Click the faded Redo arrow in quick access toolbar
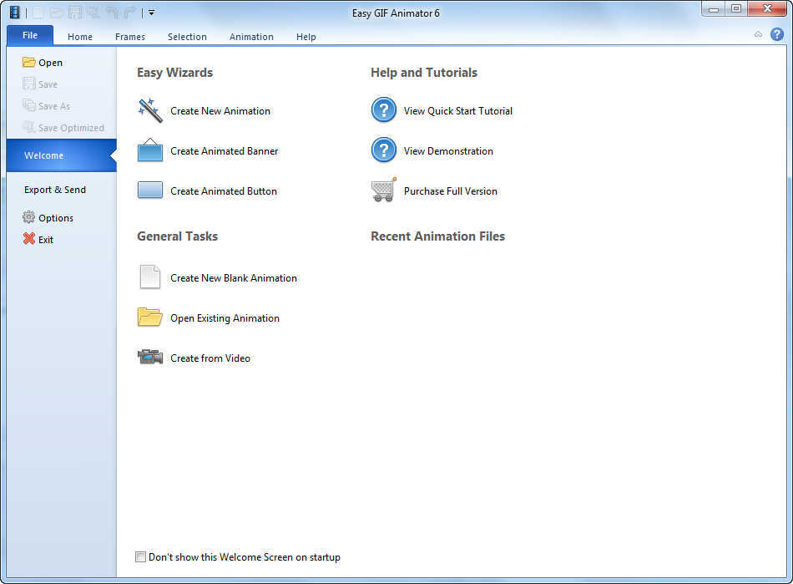The image size is (793, 584). click(129, 13)
